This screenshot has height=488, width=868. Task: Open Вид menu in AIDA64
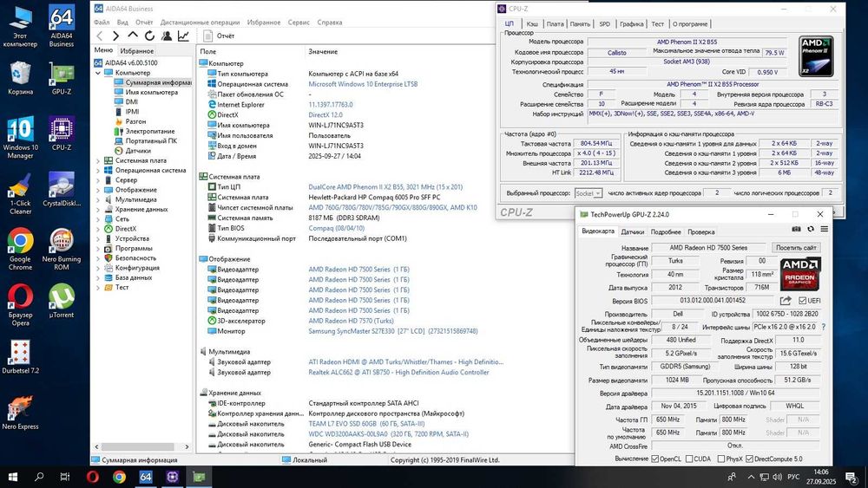[x=122, y=23]
